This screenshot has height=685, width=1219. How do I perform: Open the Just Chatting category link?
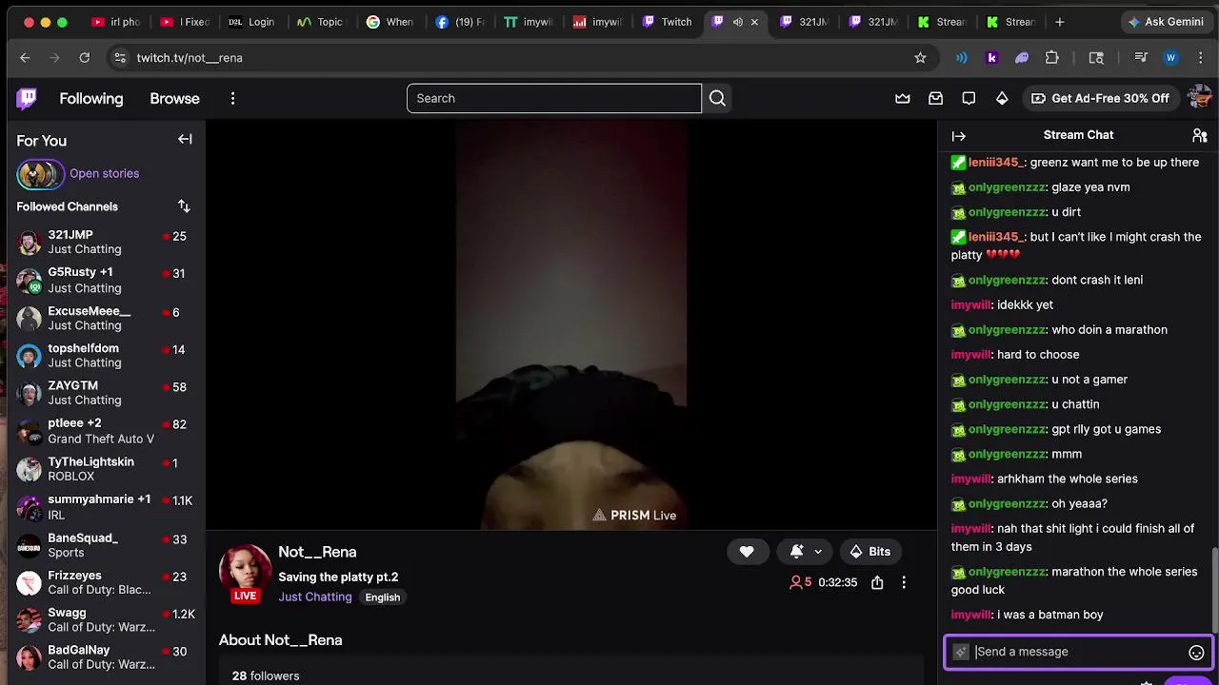[x=315, y=597]
